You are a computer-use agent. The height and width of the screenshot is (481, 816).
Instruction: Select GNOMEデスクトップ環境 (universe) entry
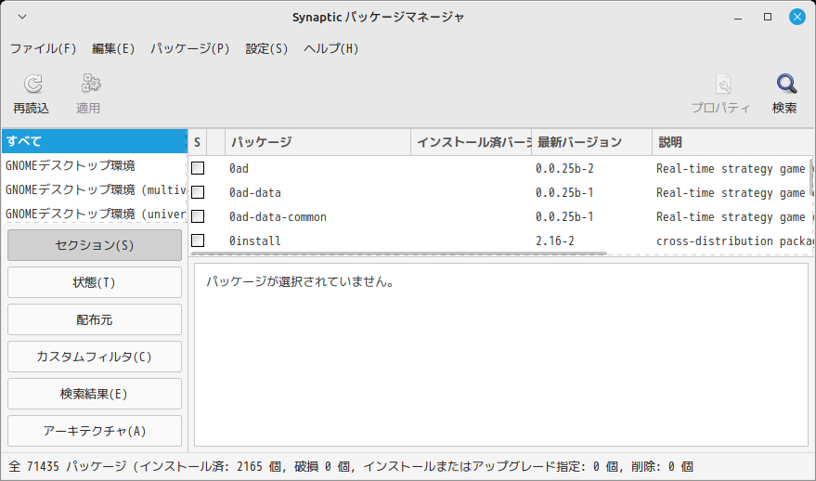(x=94, y=214)
